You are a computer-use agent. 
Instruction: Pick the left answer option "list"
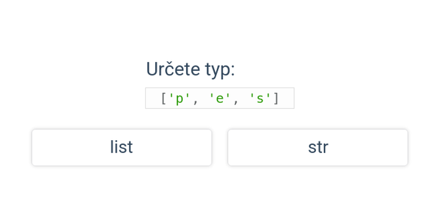pos(121,147)
